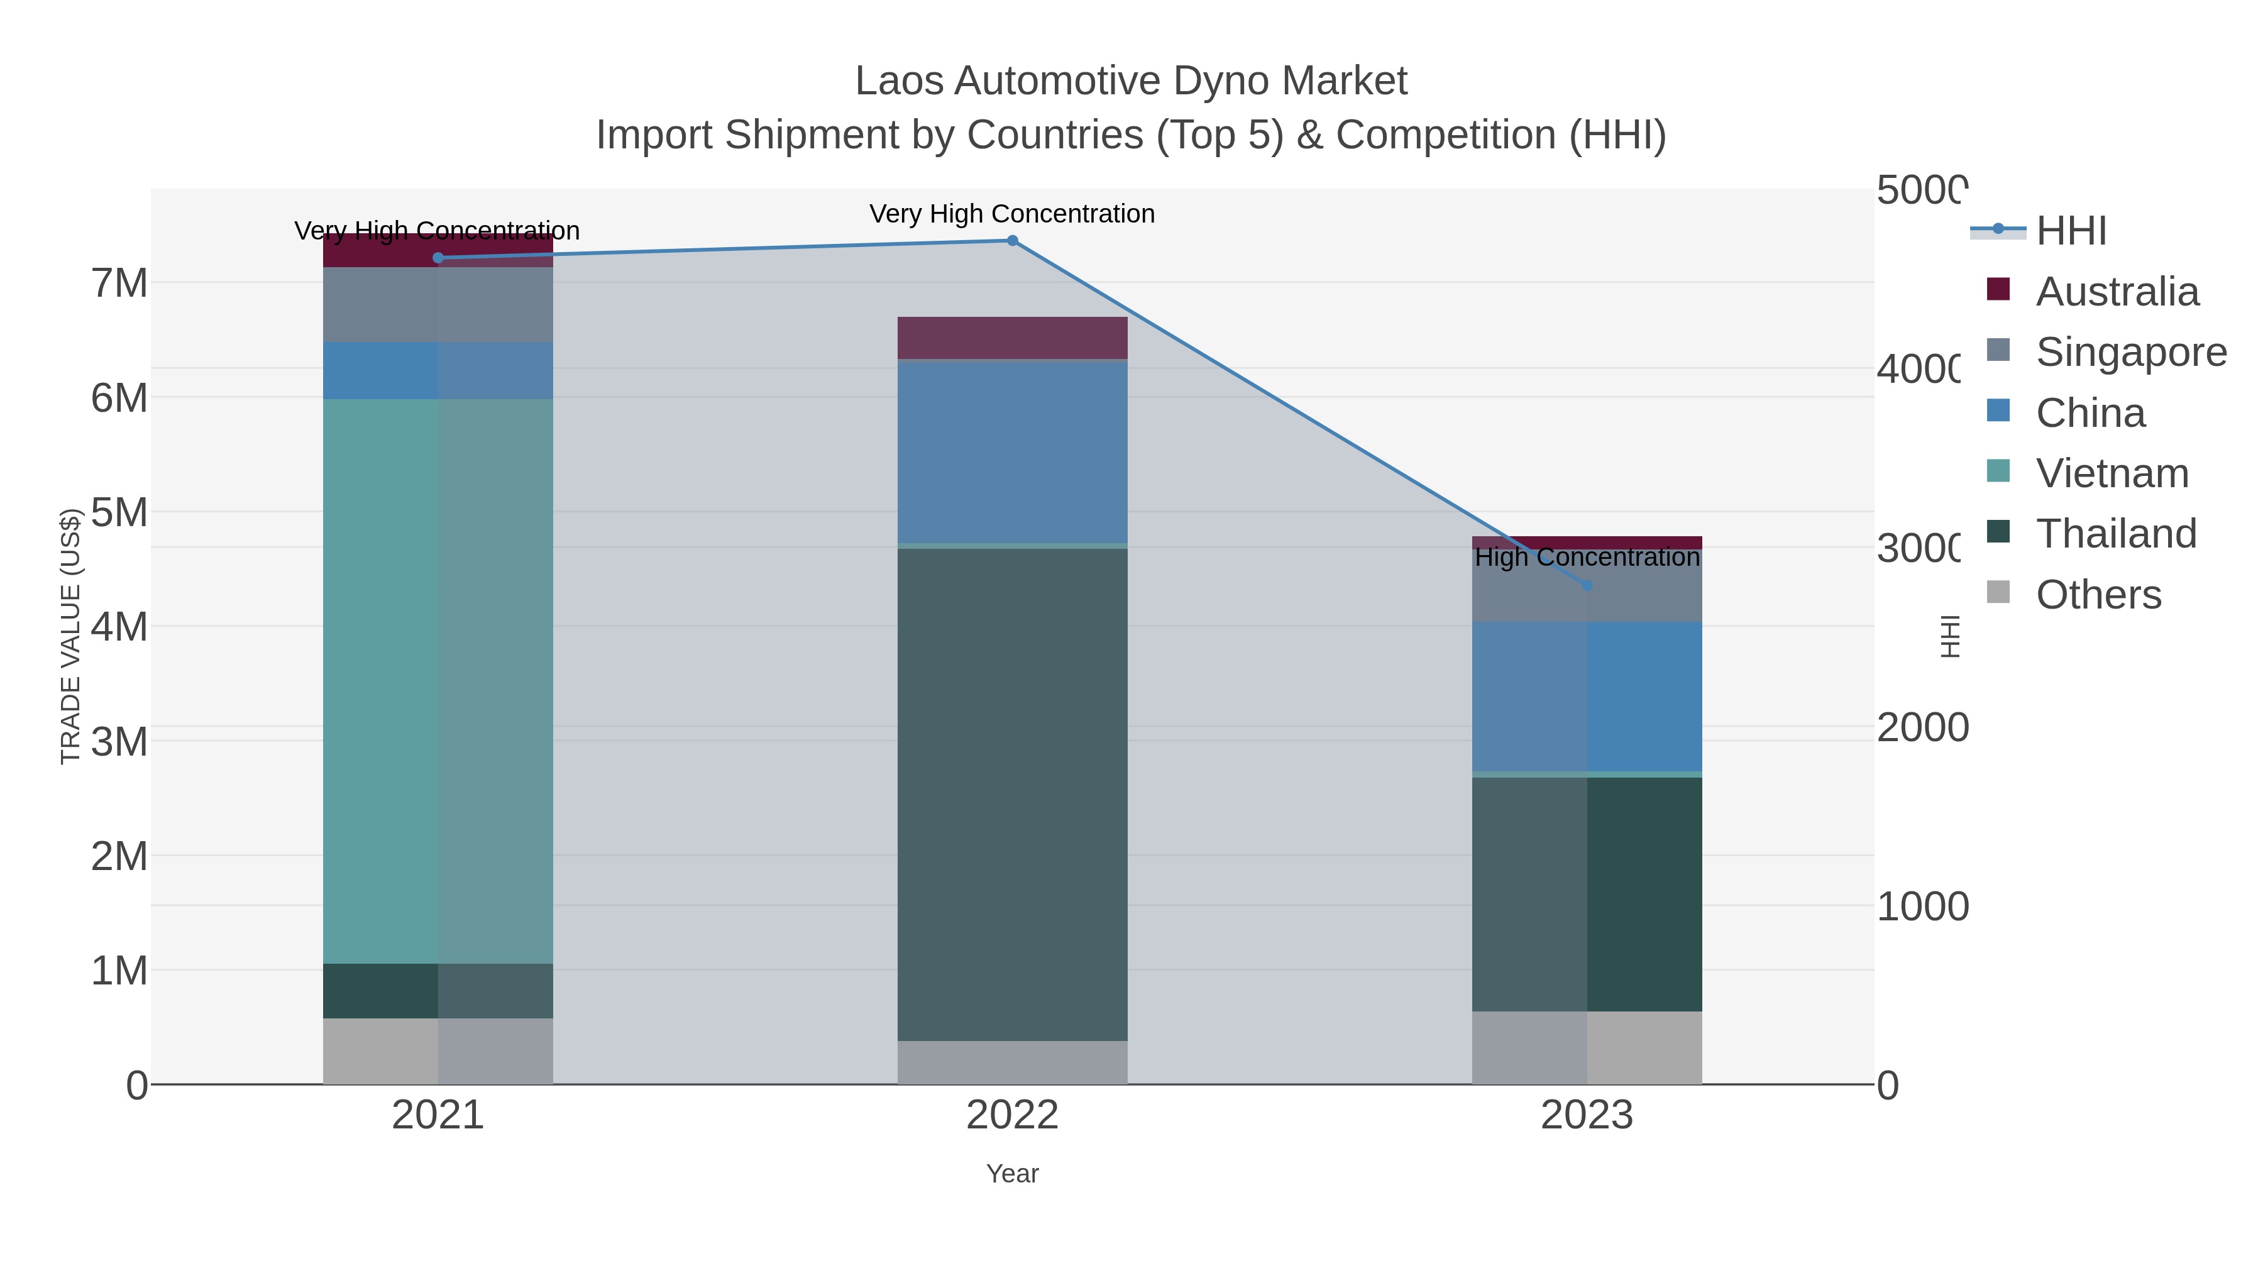Click the Australia color swatch in legend
Screen dimensions: 2263x1273
pyautogui.click(x=1998, y=289)
